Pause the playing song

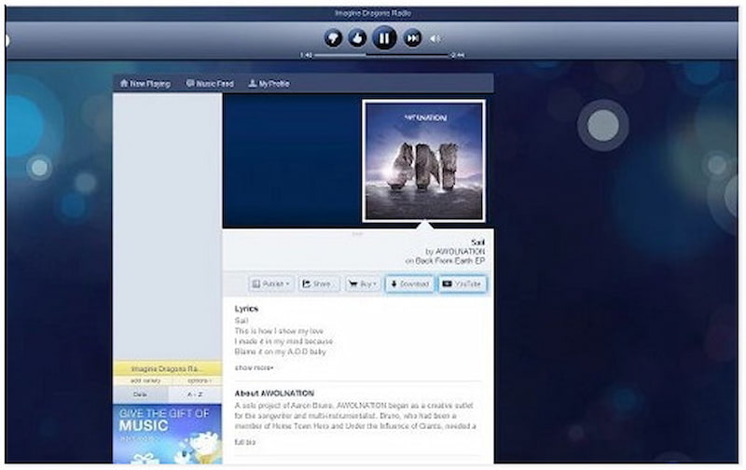[384, 37]
